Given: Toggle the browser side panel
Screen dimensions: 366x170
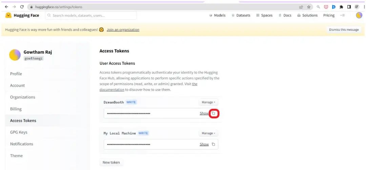Looking at the screenshot, I should [x=349, y=7].
